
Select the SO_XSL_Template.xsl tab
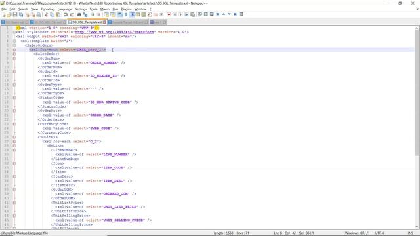click(x=87, y=22)
